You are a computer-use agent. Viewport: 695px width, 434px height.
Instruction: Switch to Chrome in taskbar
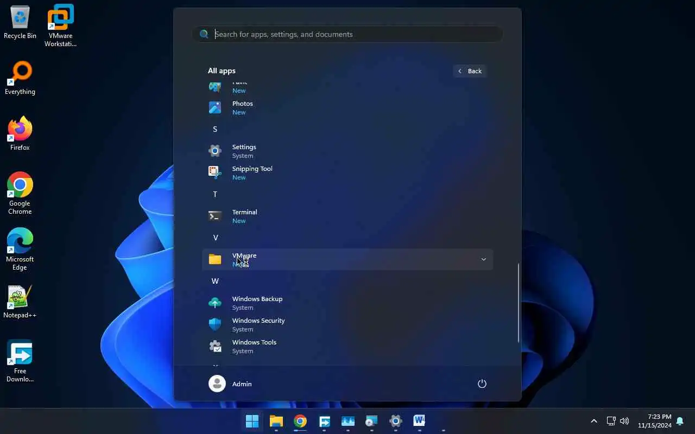(300, 421)
